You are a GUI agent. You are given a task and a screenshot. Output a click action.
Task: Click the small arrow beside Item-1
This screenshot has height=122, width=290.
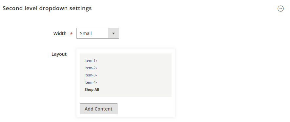click(x=97, y=61)
